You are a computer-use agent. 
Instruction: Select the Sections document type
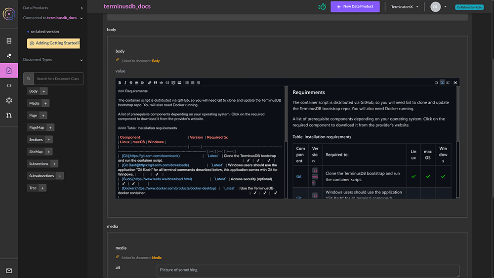[x=36, y=139]
